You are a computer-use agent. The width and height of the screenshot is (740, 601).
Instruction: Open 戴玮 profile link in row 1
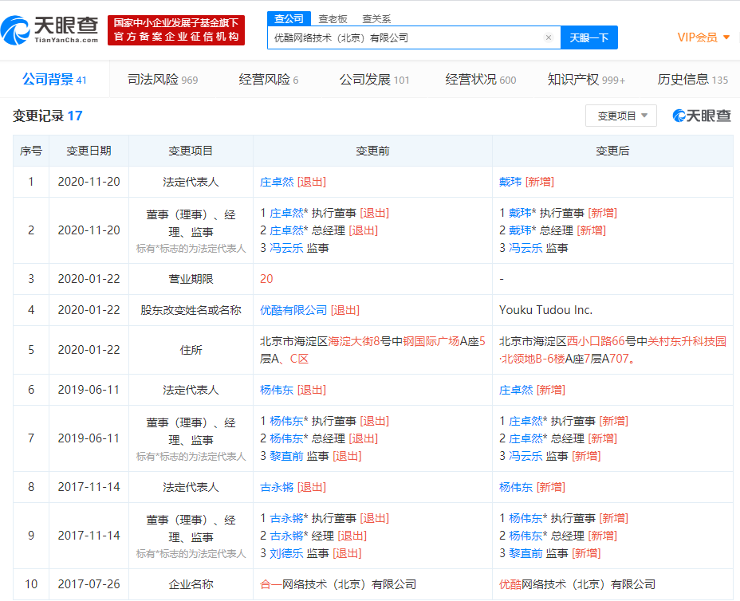click(510, 182)
